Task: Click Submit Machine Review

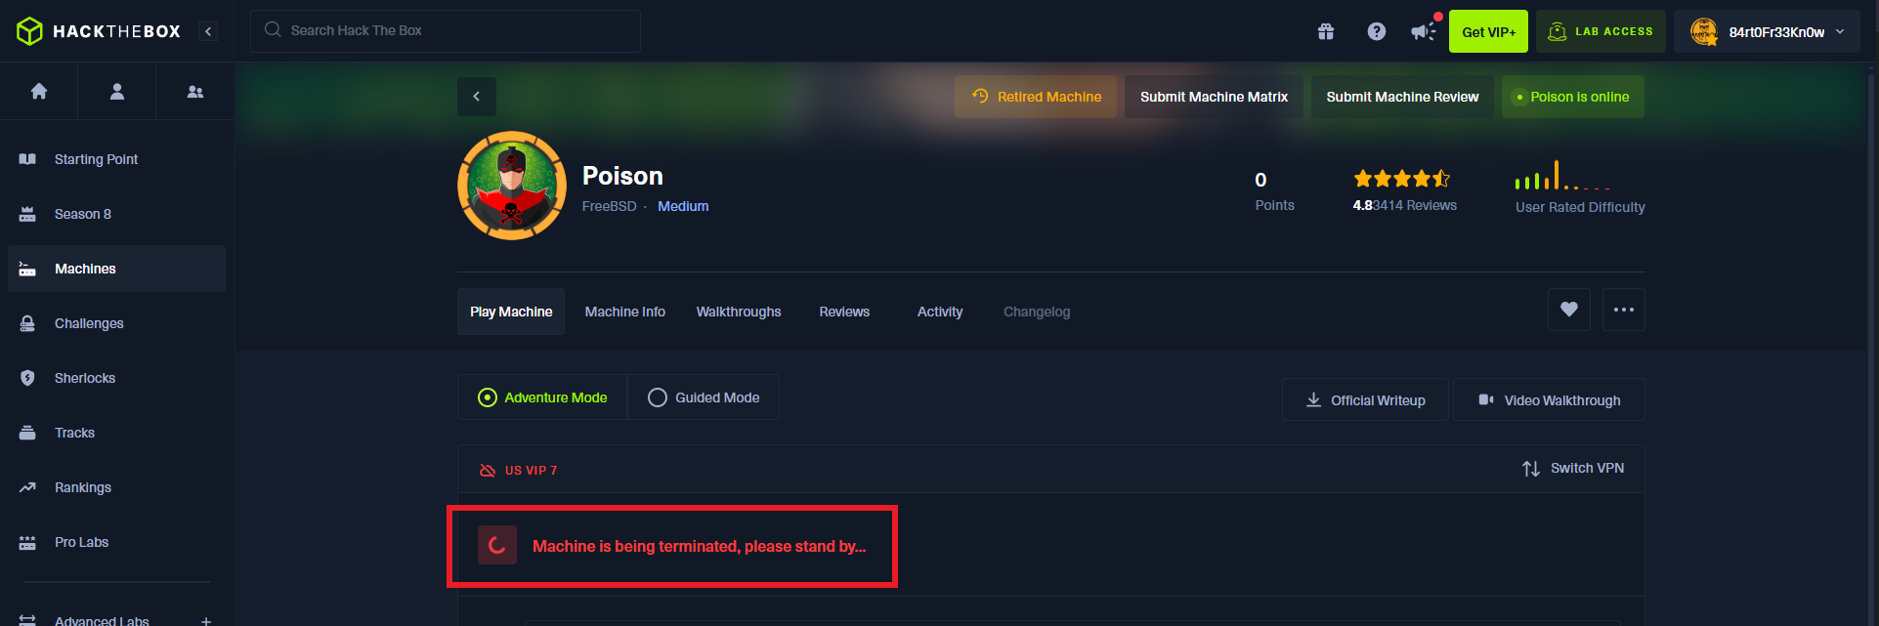Action: [x=1402, y=97]
